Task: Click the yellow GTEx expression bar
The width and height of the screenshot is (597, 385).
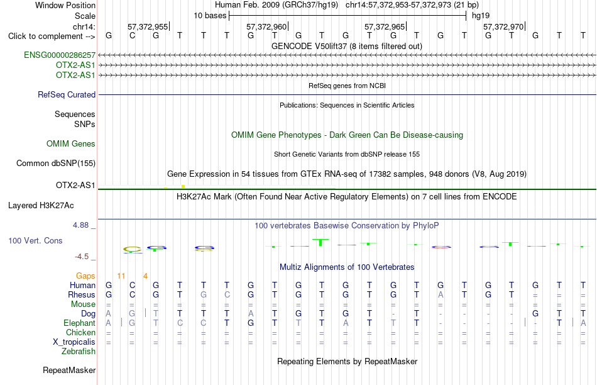Action: coord(183,186)
